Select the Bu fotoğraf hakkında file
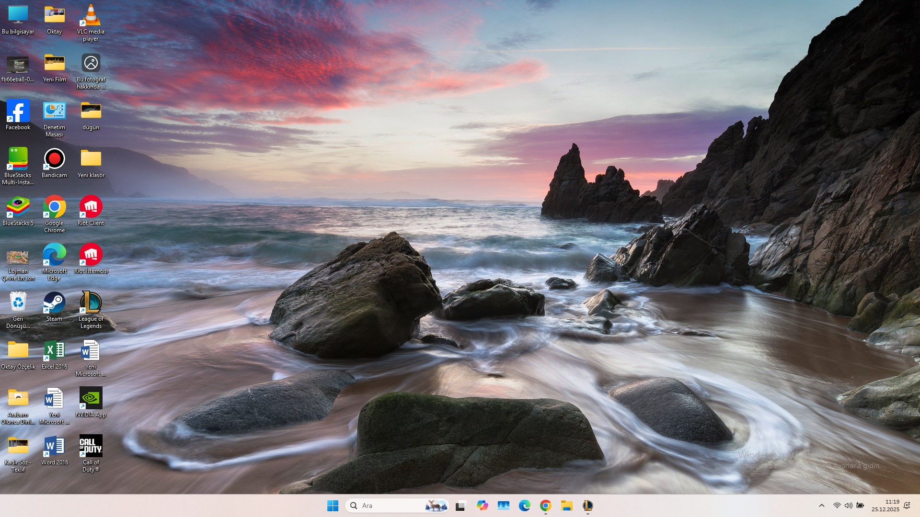The height and width of the screenshot is (517, 920). 91,71
